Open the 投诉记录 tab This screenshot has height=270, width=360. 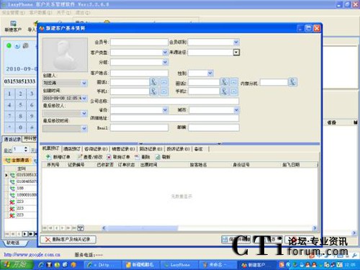[178, 149]
